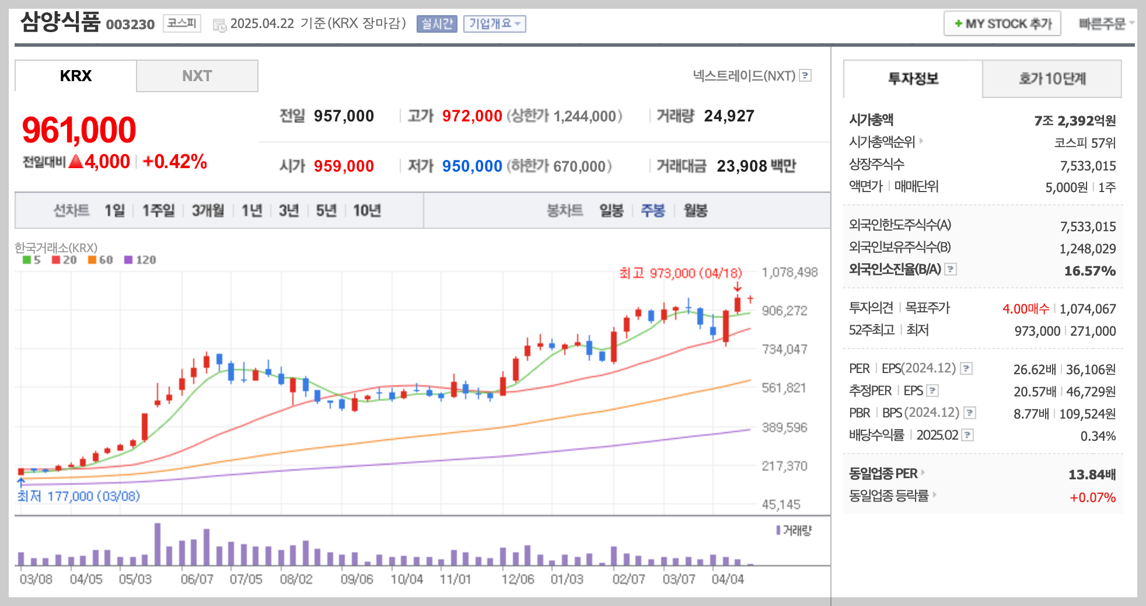The height and width of the screenshot is (606, 1146).
Task: Click the 4.00매수 investment opinion
Action: coord(1026,309)
